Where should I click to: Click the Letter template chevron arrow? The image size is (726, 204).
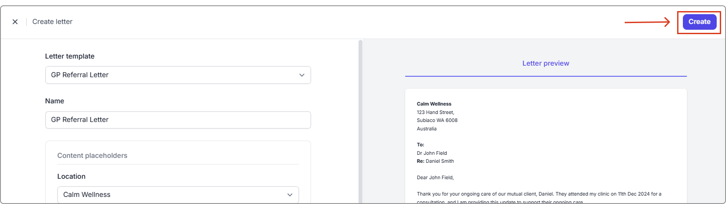point(302,75)
